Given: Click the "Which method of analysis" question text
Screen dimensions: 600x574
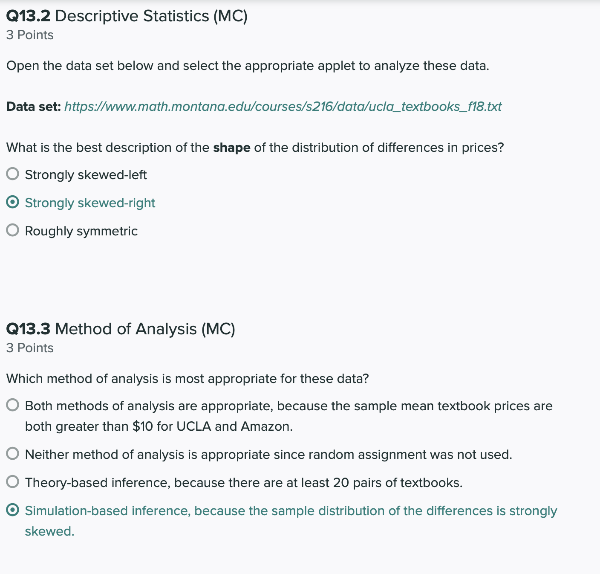Looking at the screenshot, I should [x=187, y=379].
